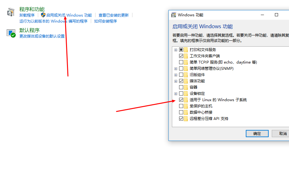Toggle the 打印和文件服务 checkbox
This screenshot has width=289, height=186.
[181, 50]
